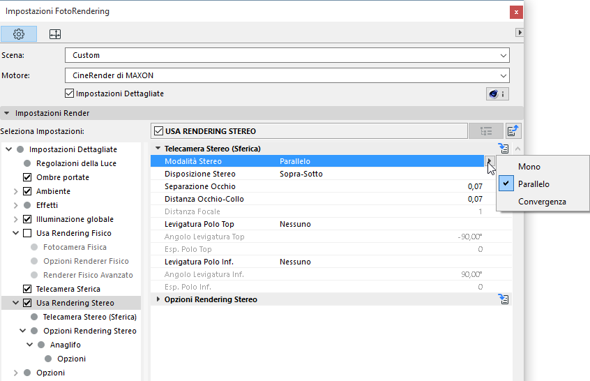Click the Telecamera Stereo section blue icon
Screen dimensions: 590x381
(x=504, y=148)
